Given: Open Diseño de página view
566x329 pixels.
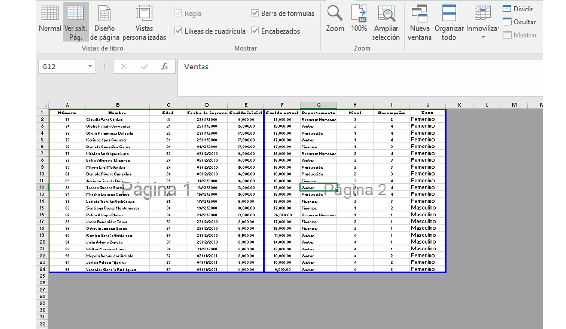Looking at the screenshot, I should [104, 23].
